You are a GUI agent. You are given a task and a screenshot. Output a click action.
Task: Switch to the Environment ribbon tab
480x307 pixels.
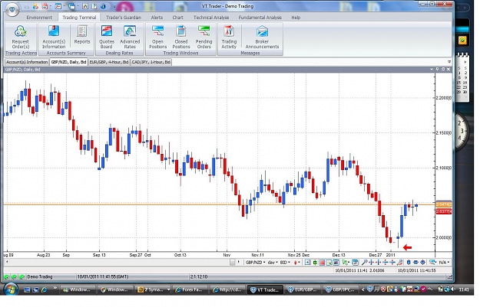tap(39, 18)
